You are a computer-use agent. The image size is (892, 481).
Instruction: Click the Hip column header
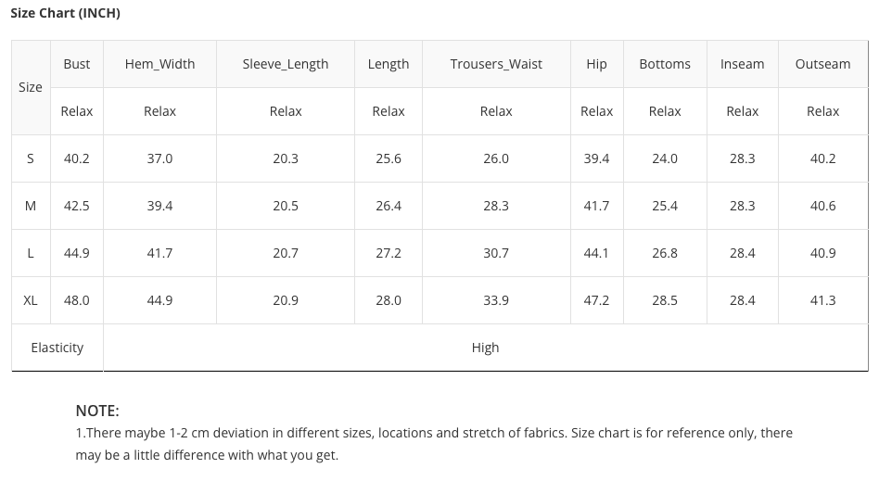click(x=596, y=64)
